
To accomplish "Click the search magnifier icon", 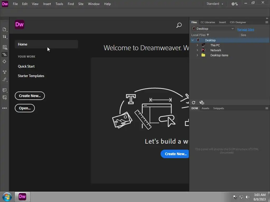I will 179,25.
